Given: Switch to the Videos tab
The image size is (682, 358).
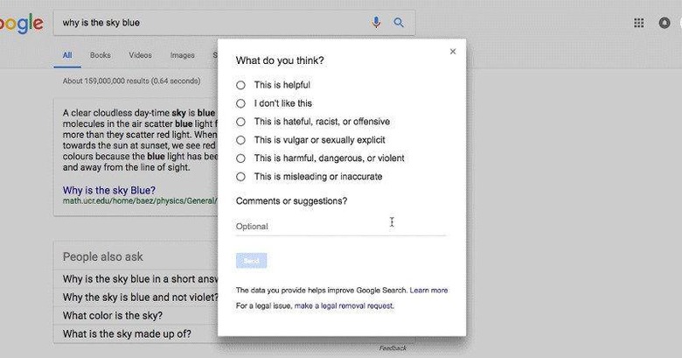Looking at the screenshot, I should click(140, 55).
